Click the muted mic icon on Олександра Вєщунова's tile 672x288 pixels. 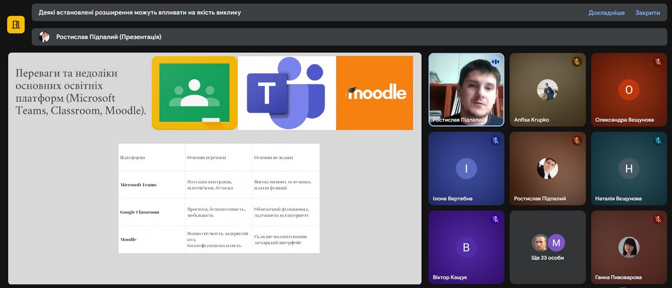pyautogui.click(x=658, y=62)
